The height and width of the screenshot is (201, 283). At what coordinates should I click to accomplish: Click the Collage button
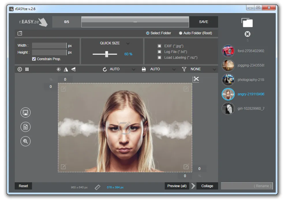[x=207, y=186]
